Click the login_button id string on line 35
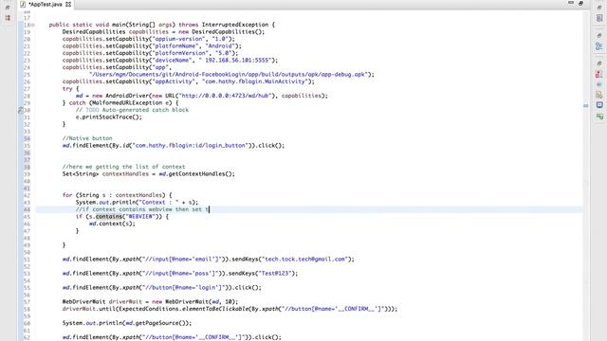 click(x=190, y=146)
